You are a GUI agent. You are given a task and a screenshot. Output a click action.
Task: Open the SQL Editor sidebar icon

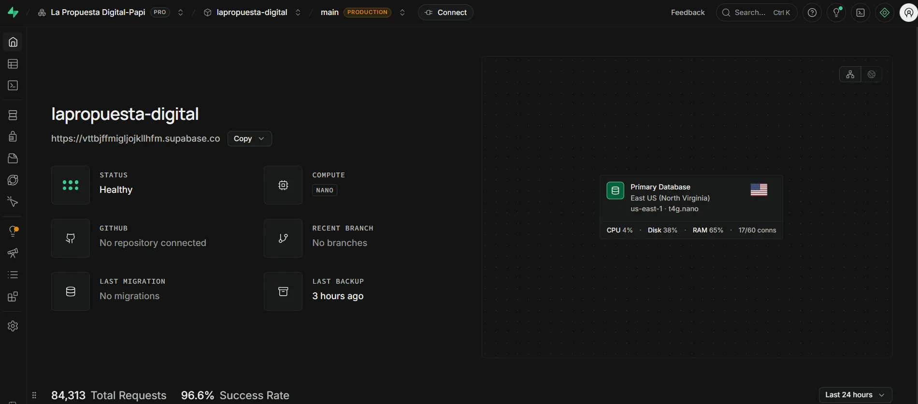(13, 86)
